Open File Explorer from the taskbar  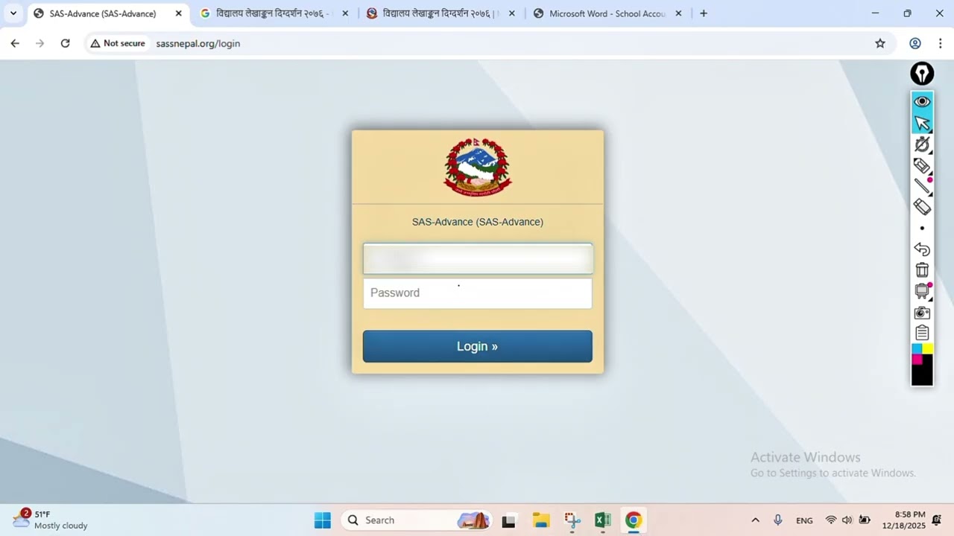[541, 520]
